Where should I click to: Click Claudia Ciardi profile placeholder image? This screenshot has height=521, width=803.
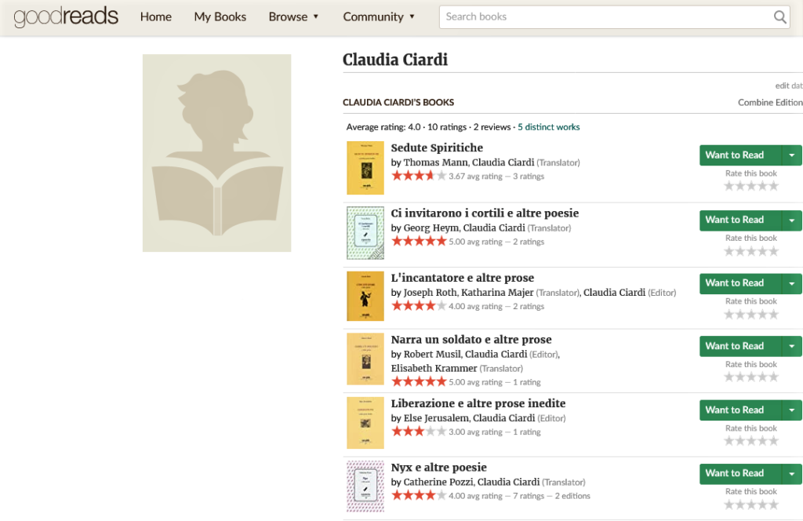216,153
